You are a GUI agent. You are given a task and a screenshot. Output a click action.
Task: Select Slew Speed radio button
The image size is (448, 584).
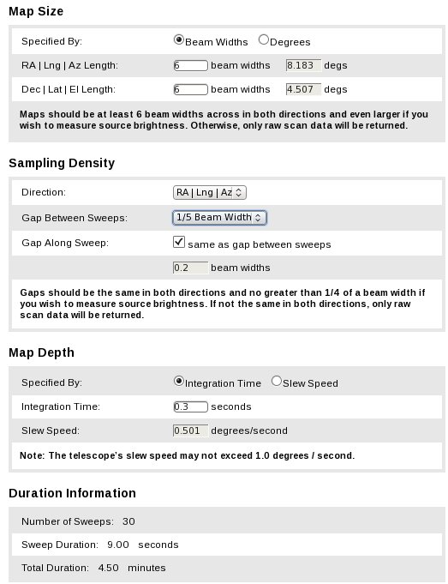(x=277, y=381)
